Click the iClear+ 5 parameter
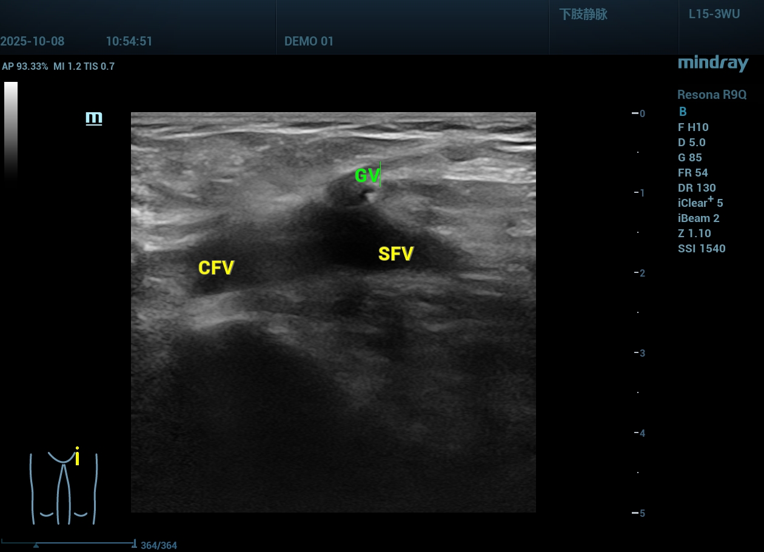 tap(700, 203)
